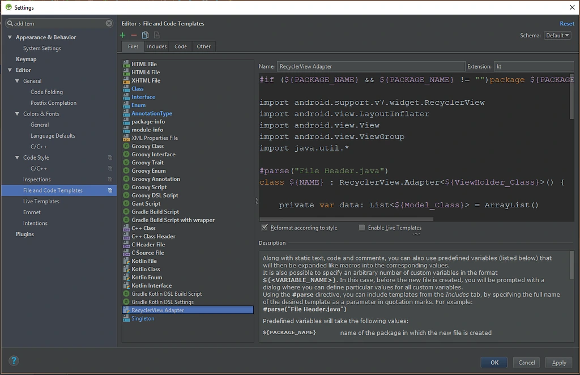580x375 pixels.
Task: Click the Enum template icon
Action: pos(126,105)
